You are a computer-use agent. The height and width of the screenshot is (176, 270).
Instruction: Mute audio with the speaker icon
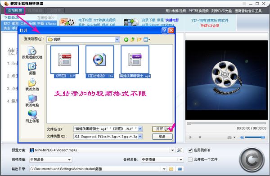[x=242, y=137]
